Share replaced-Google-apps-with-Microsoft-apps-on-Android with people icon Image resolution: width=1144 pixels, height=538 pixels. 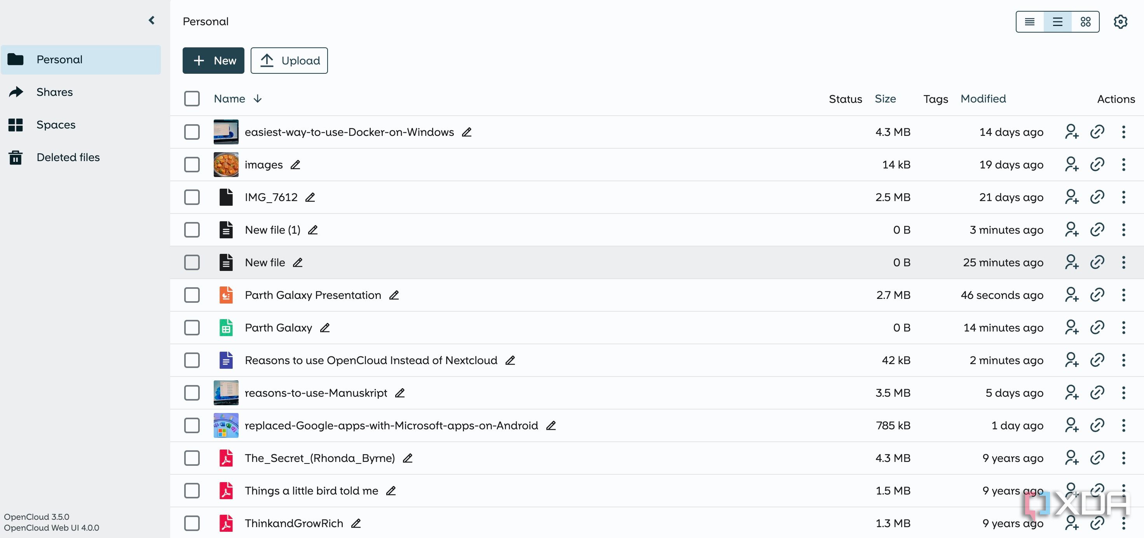(x=1072, y=425)
